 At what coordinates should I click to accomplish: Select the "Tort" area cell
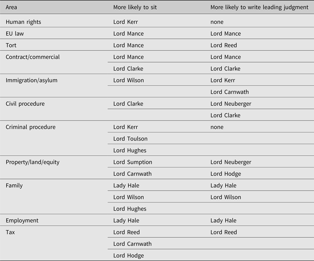12,45
